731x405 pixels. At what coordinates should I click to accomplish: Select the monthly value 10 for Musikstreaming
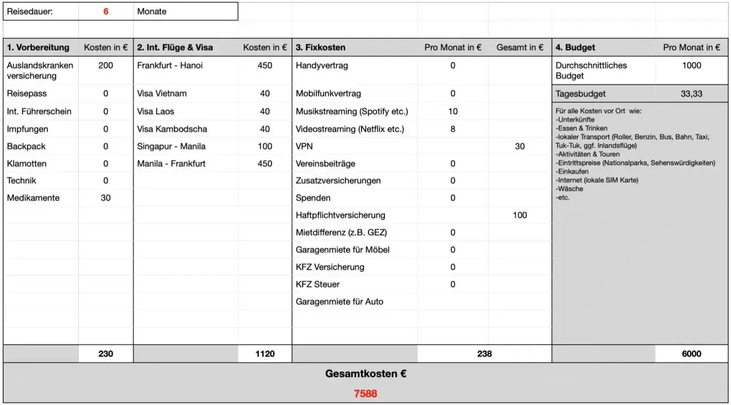click(453, 111)
